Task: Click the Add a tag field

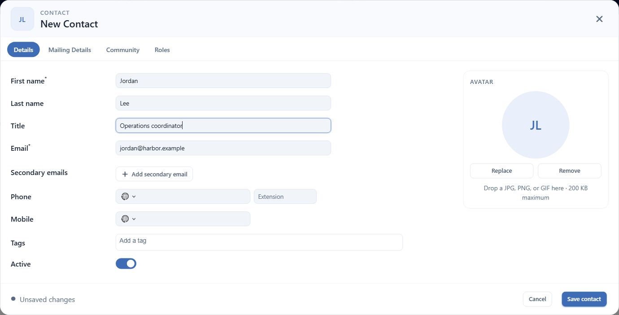Action: click(x=259, y=242)
